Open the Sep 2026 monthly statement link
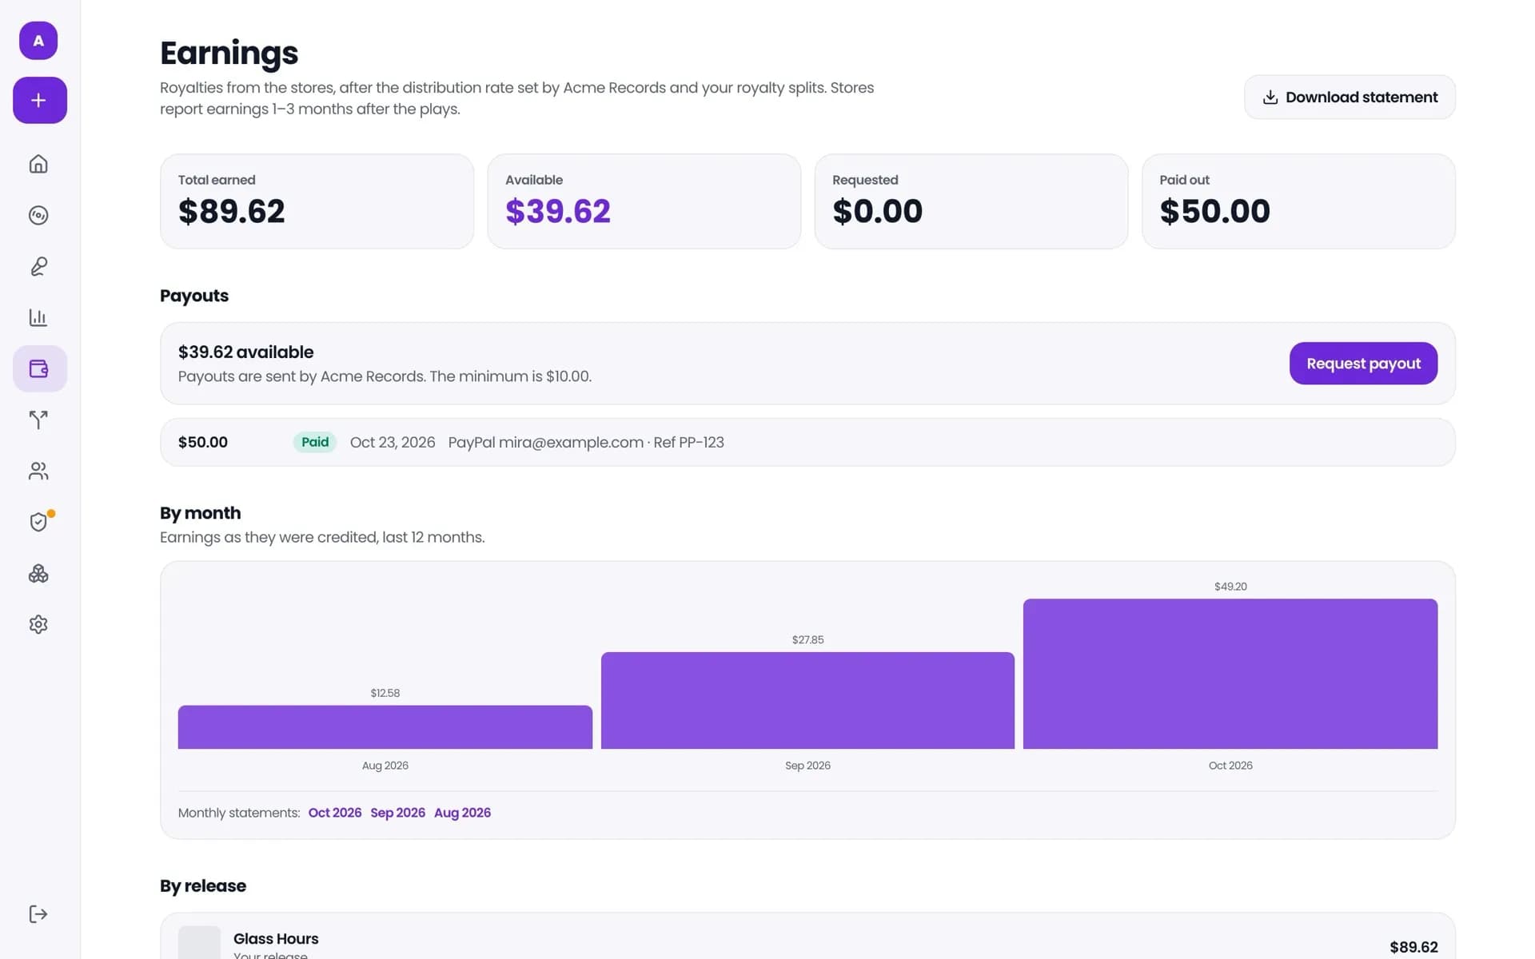Image resolution: width=1535 pixels, height=959 pixels. pos(397,813)
